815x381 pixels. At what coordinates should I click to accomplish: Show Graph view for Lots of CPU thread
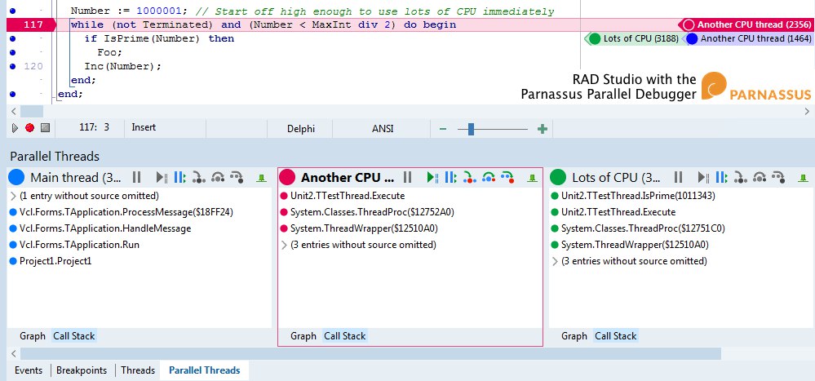click(x=574, y=336)
